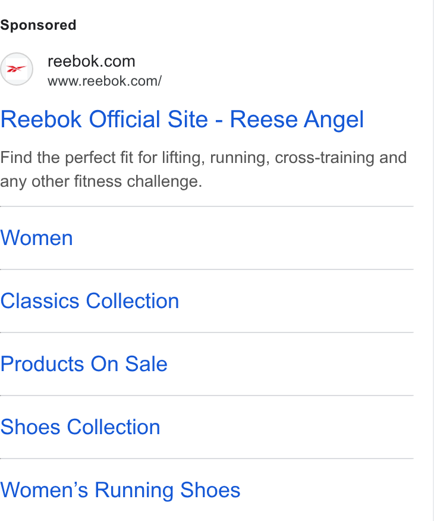Select the Women sitelink
434x521 pixels.
36,238
